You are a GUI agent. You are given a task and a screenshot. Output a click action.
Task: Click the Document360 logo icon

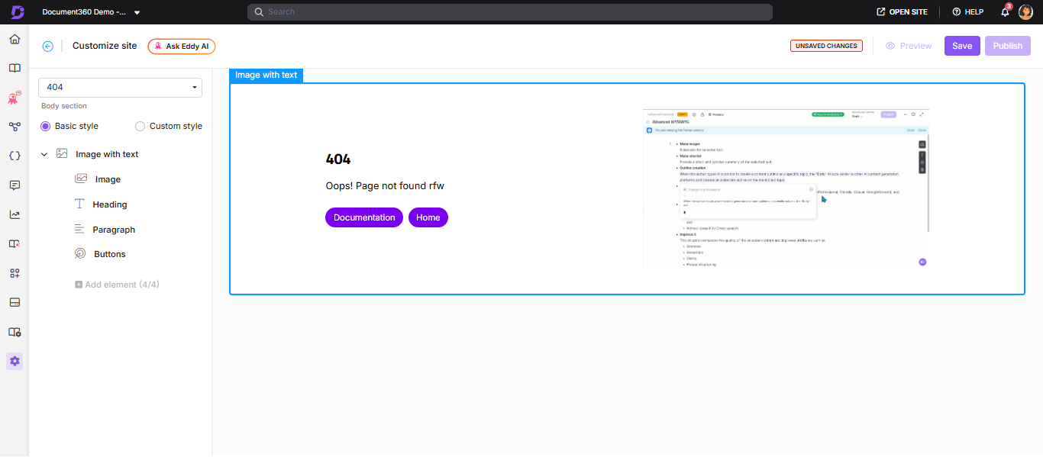coord(18,12)
